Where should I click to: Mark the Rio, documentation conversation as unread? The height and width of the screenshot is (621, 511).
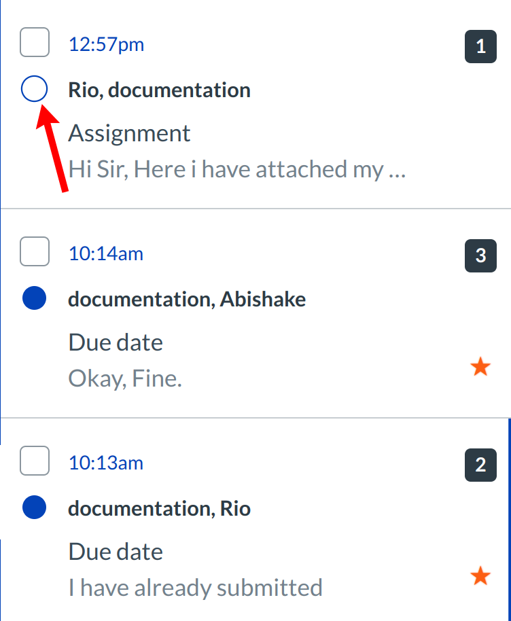pos(34,89)
